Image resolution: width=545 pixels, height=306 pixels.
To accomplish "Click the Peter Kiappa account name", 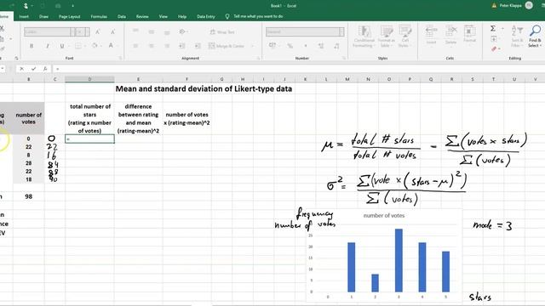I will click(x=510, y=6).
